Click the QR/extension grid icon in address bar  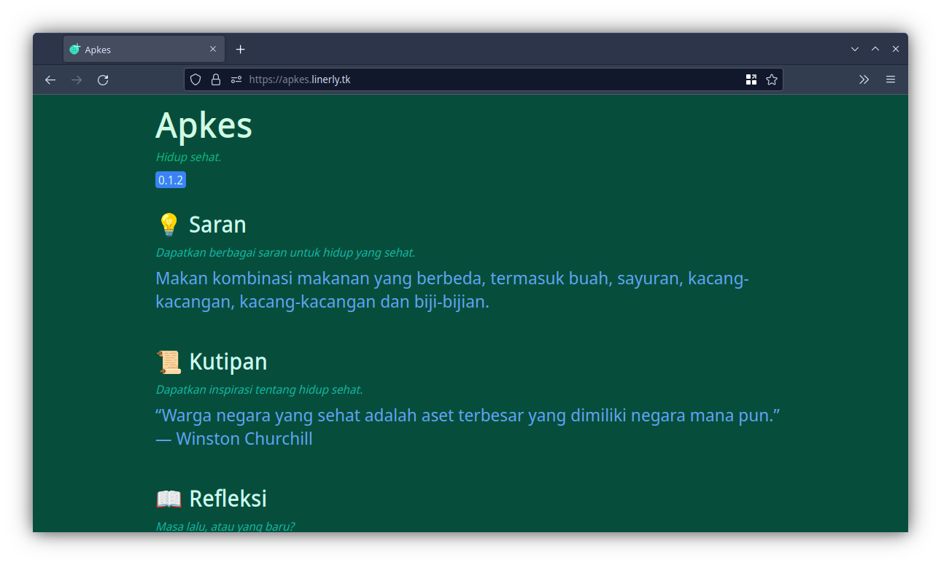coord(751,79)
